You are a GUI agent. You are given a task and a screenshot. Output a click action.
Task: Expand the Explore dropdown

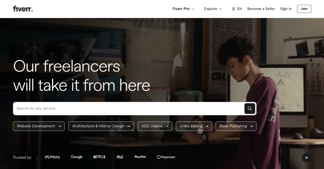213,9
